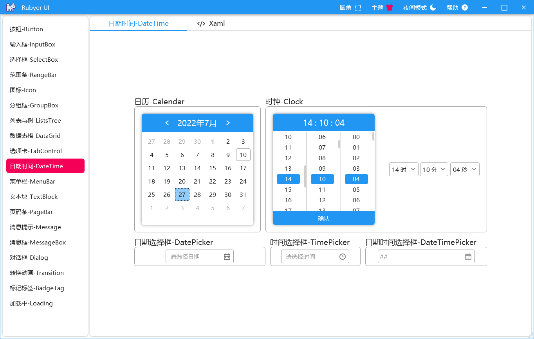The height and width of the screenshot is (339, 534).
Task: Open TimePicker clock icon
Action: (343, 257)
